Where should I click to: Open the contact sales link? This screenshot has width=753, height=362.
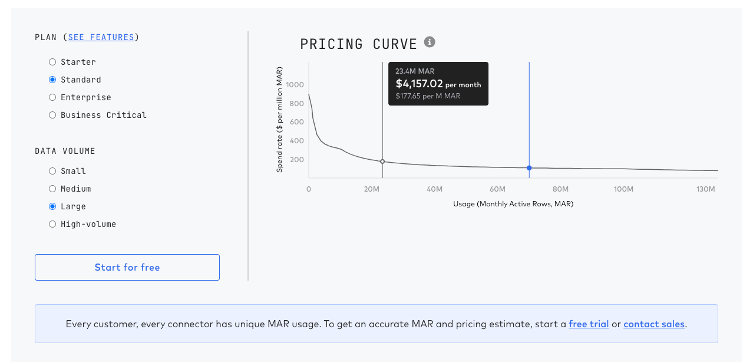point(654,324)
